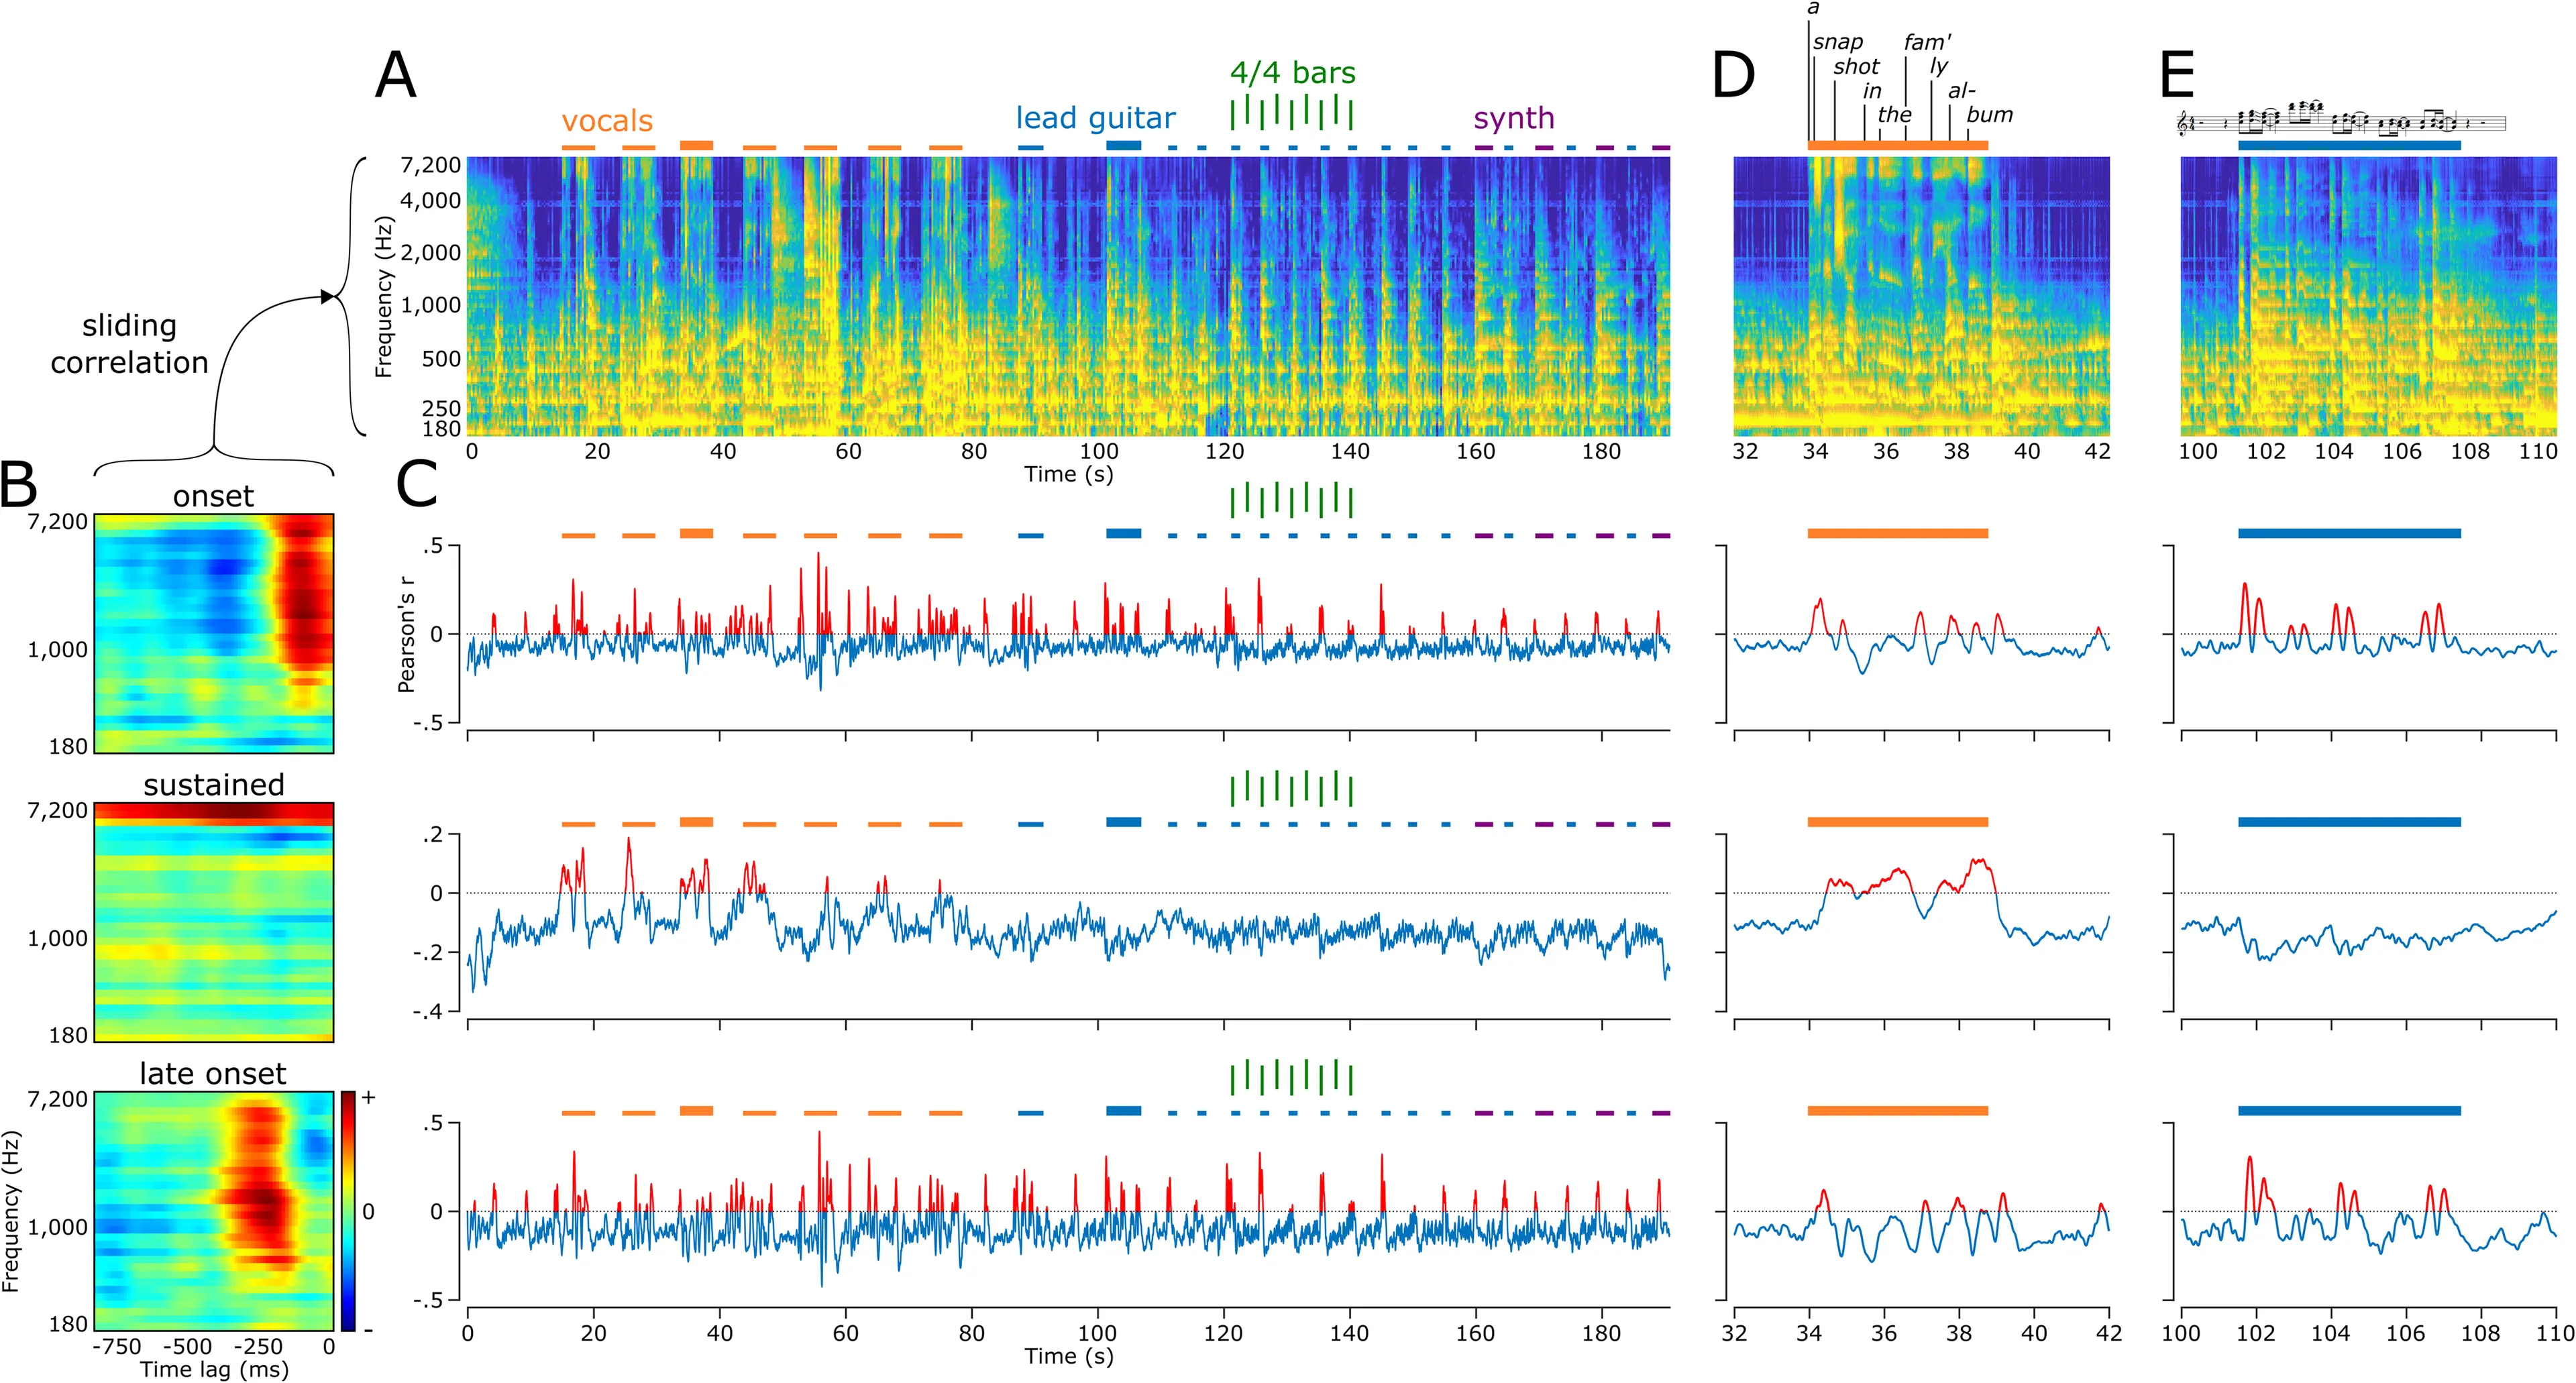
Task: Click the panel letter A
Action: 395,76
